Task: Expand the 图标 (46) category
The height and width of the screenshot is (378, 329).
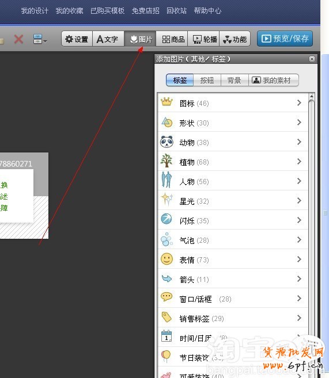Action: (x=233, y=102)
